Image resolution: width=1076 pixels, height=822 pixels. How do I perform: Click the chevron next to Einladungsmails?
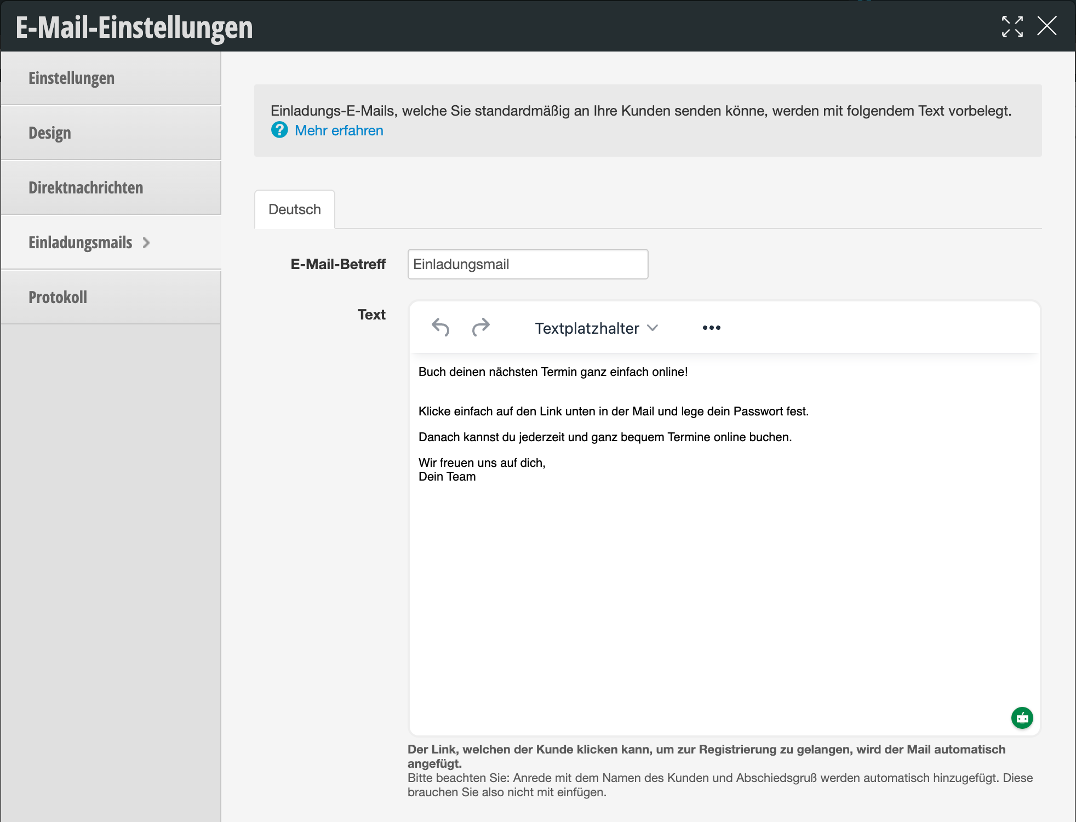click(x=146, y=243)
